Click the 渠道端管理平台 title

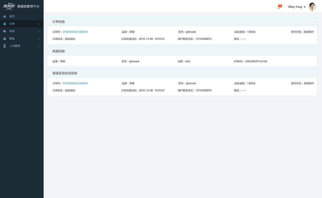point(28,6)
